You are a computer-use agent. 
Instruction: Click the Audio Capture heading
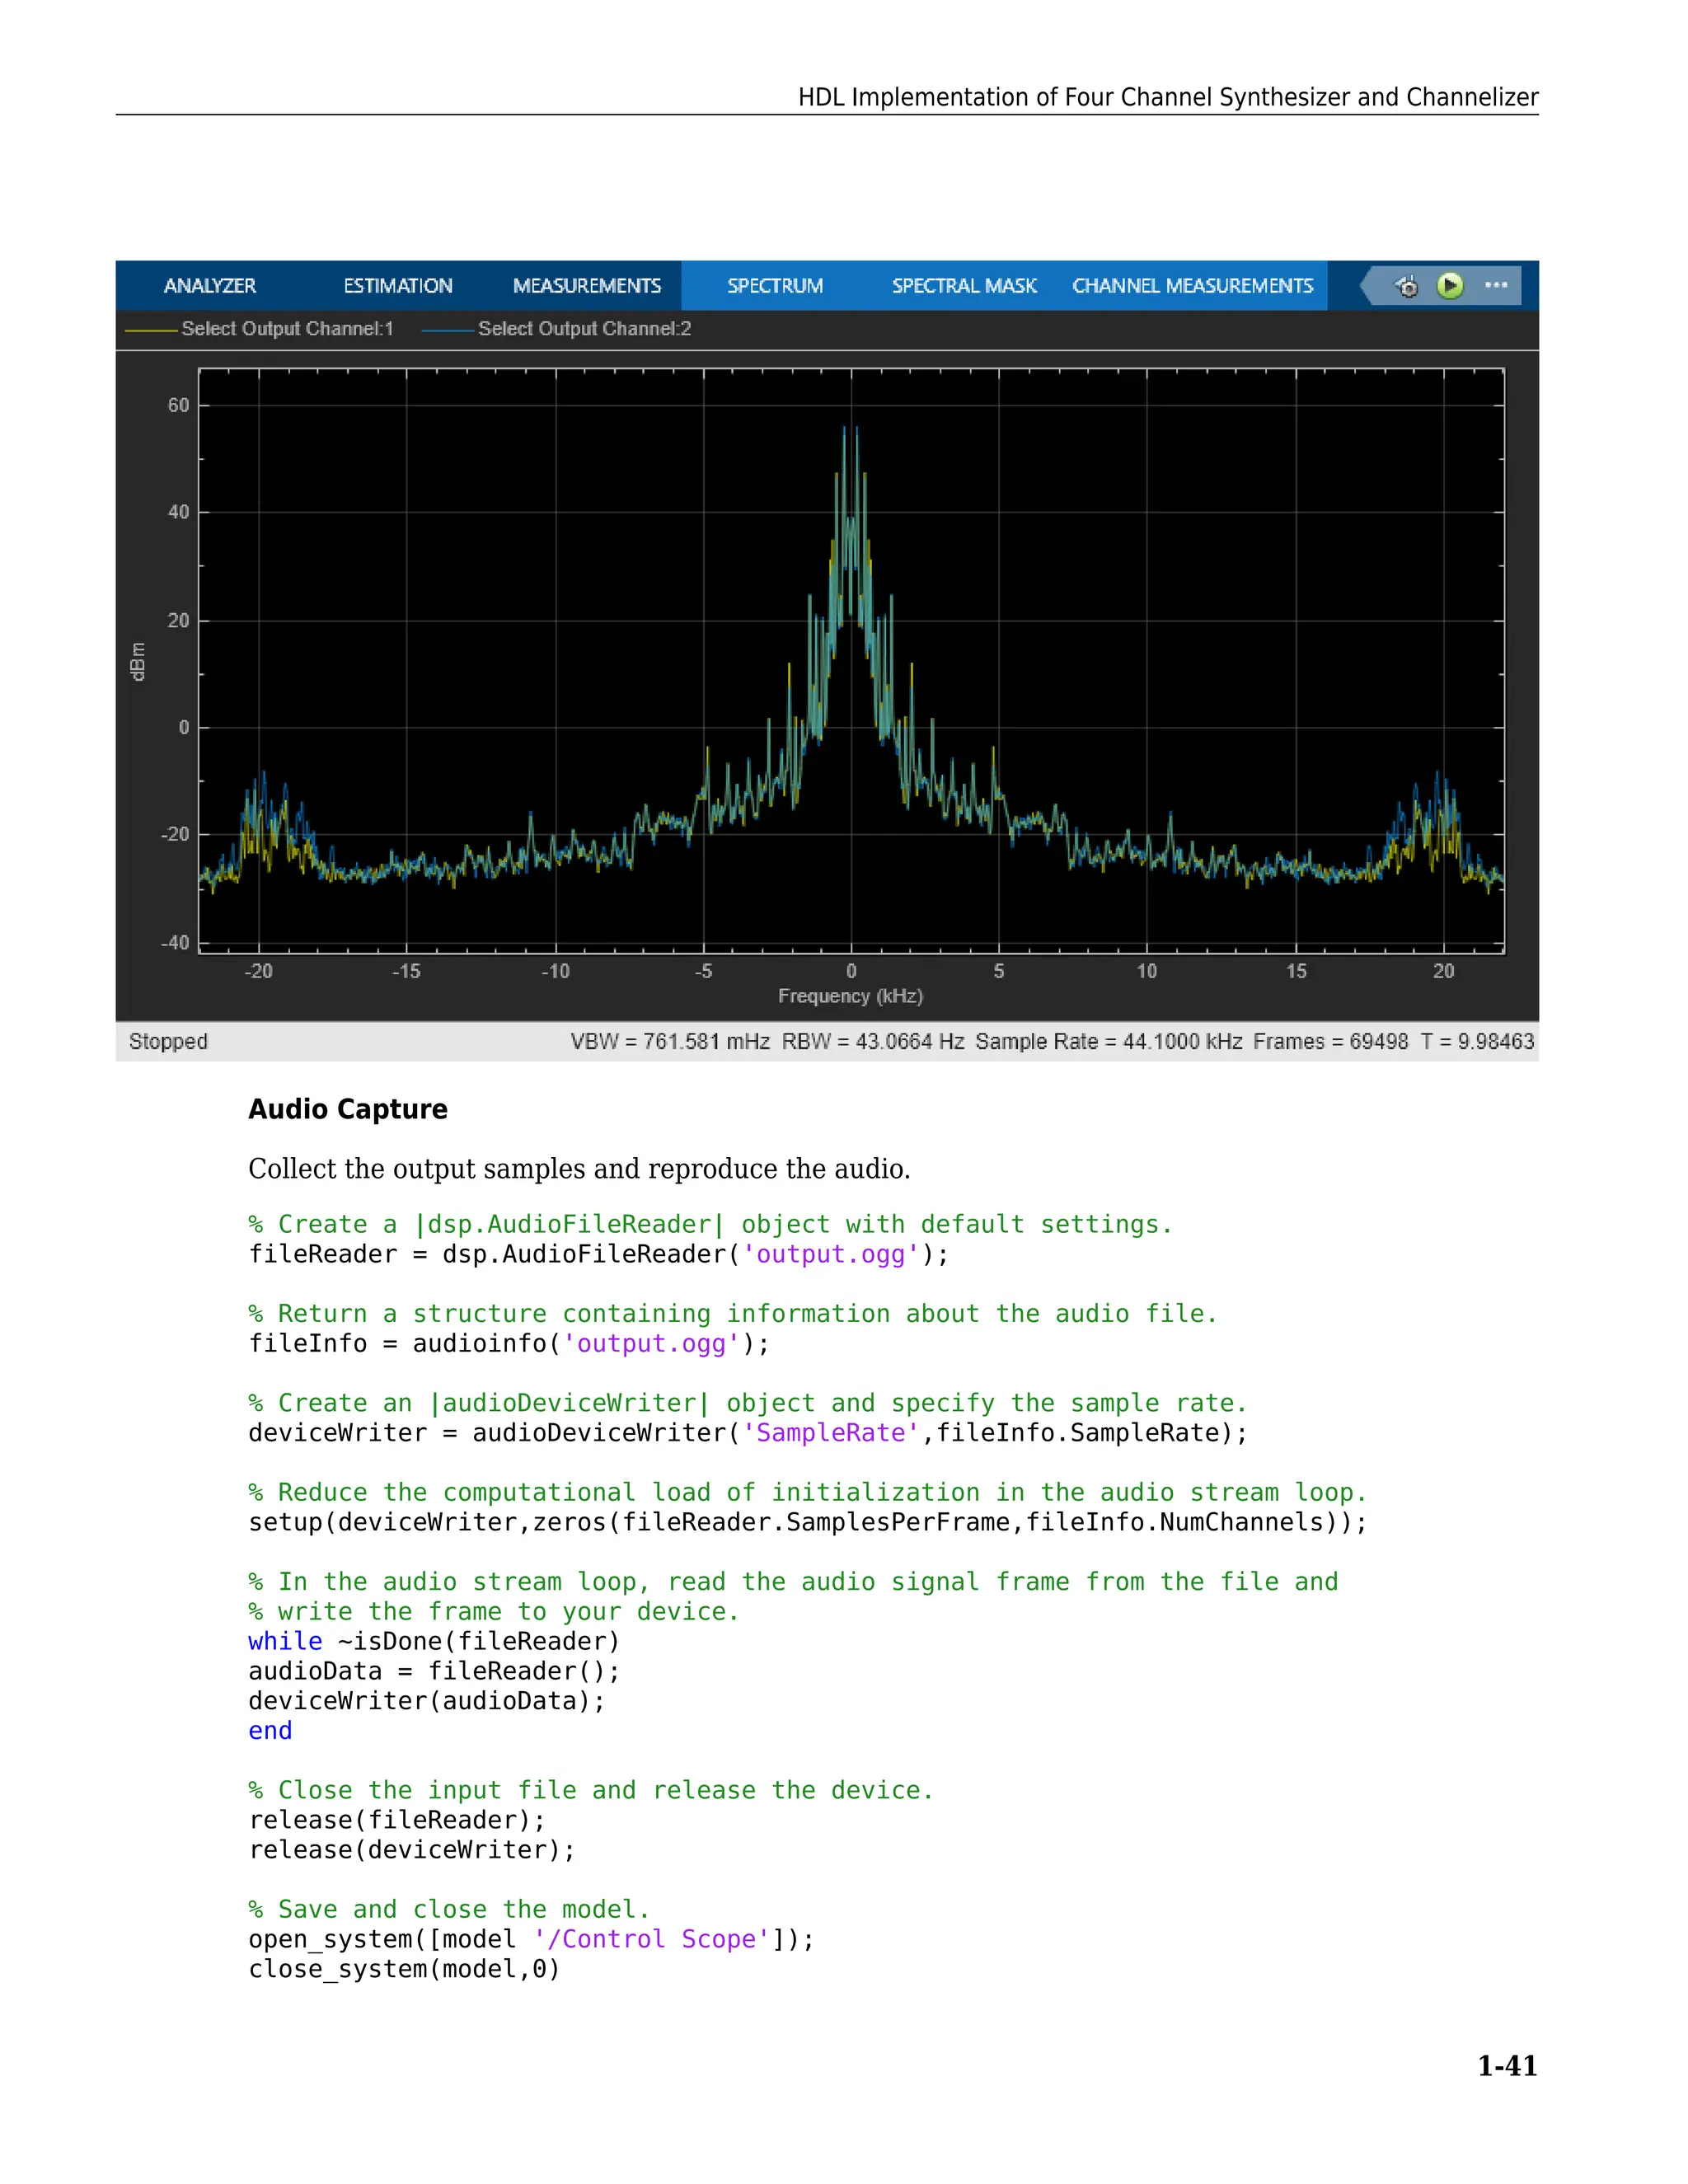point(348,1109)
